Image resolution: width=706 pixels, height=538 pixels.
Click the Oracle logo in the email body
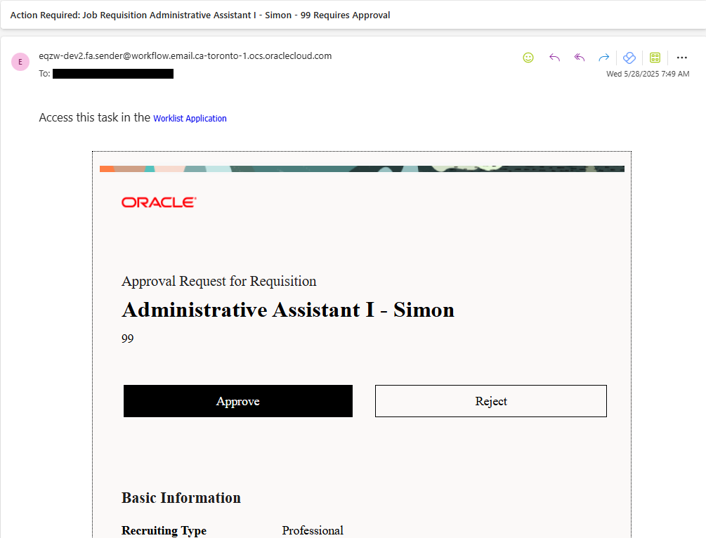click(x=158, y=202)
